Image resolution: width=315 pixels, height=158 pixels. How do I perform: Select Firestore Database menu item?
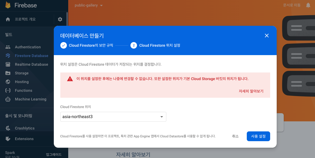[32, 56]
